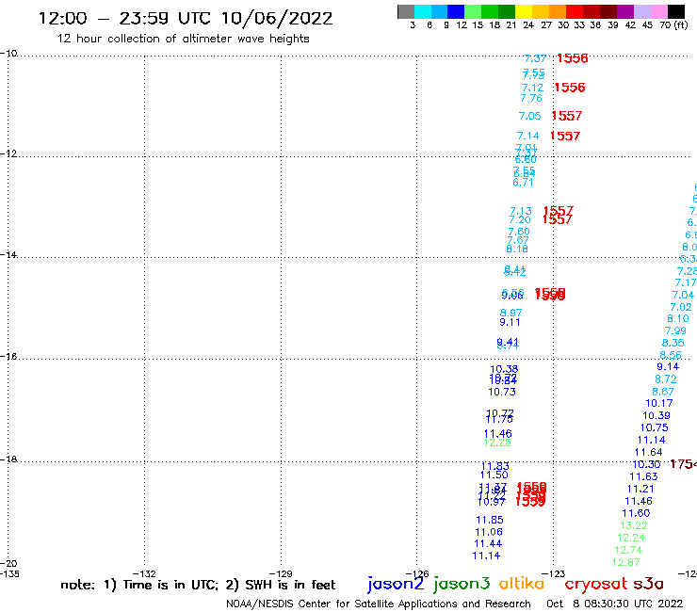The image size is (697, 612).
Task: Click the jason2 satellite legend label
Action: 396,584
